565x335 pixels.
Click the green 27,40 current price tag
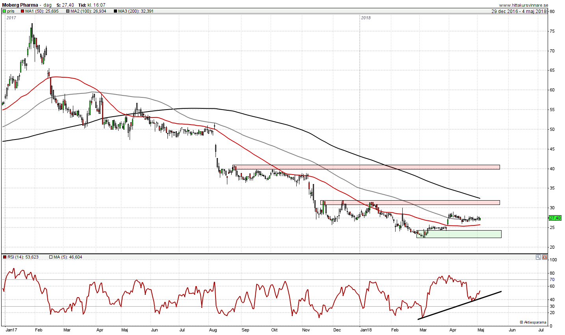coord(554,218)
